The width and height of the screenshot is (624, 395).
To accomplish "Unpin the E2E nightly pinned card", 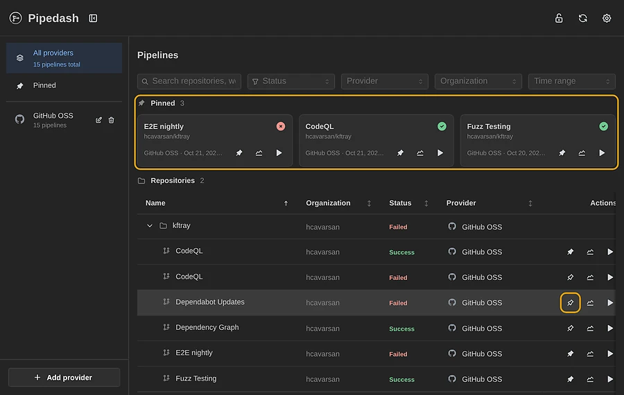I will pos(239,152).
